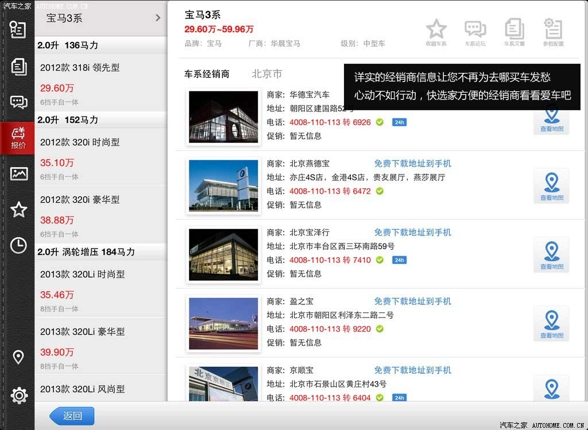This screenshot has width=588, height=430.
Task: Select the 2013款 320Li 风尚型 model
Action: (101, 389)
